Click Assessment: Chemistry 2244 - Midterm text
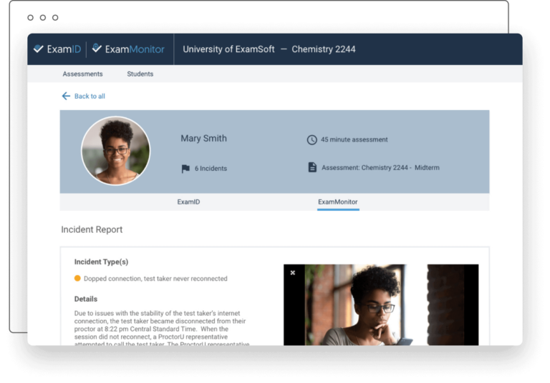Viewport: 550px width, 383px height. coord(380,168)
